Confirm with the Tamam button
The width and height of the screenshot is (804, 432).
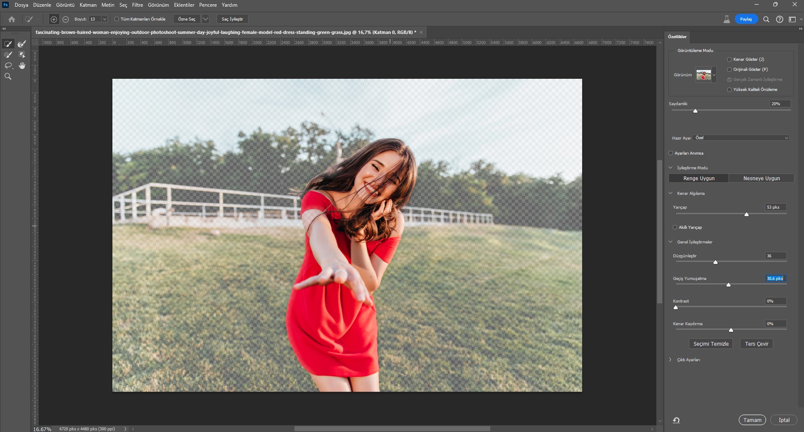752,420
